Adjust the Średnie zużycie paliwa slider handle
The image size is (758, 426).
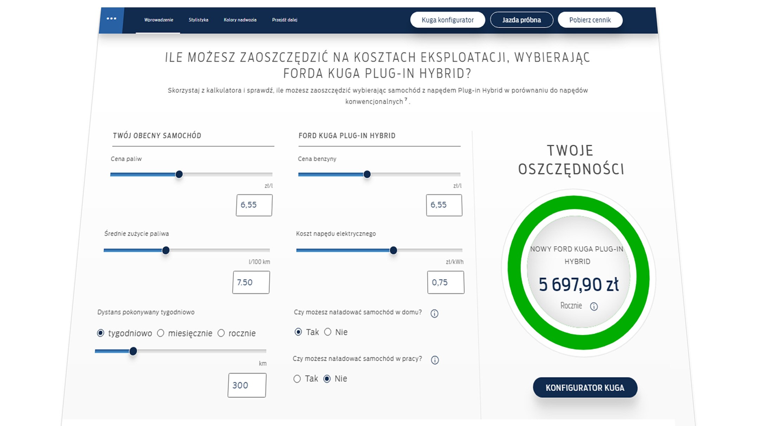[166, 250]
